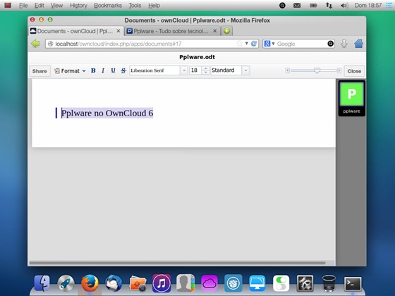Viewport: 395px width, 296px height.
Task: Click the text 'Pplware no OwnCloud 6'
Action: [107, 113]
